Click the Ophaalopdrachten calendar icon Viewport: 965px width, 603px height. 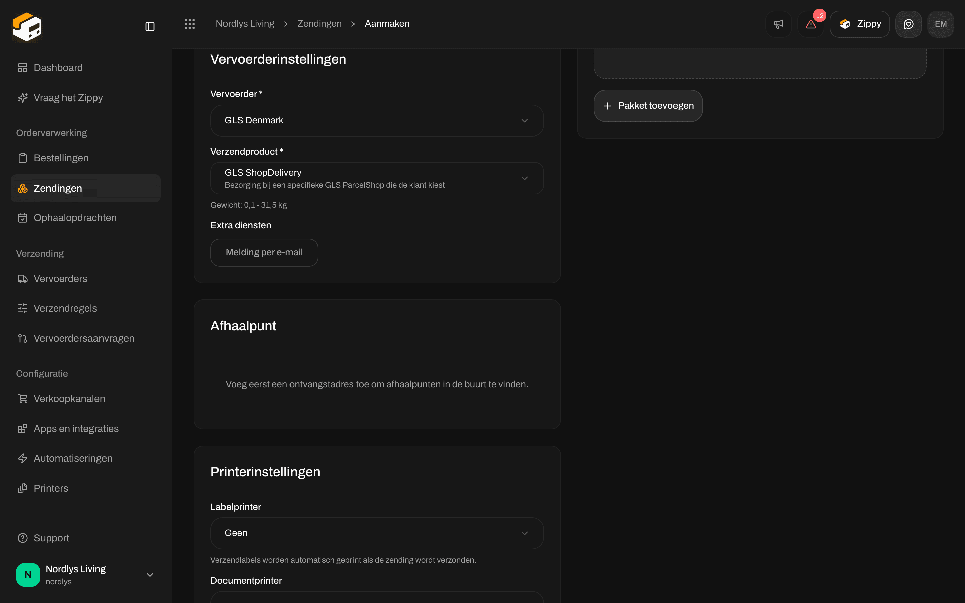click(x=23, y=218)
